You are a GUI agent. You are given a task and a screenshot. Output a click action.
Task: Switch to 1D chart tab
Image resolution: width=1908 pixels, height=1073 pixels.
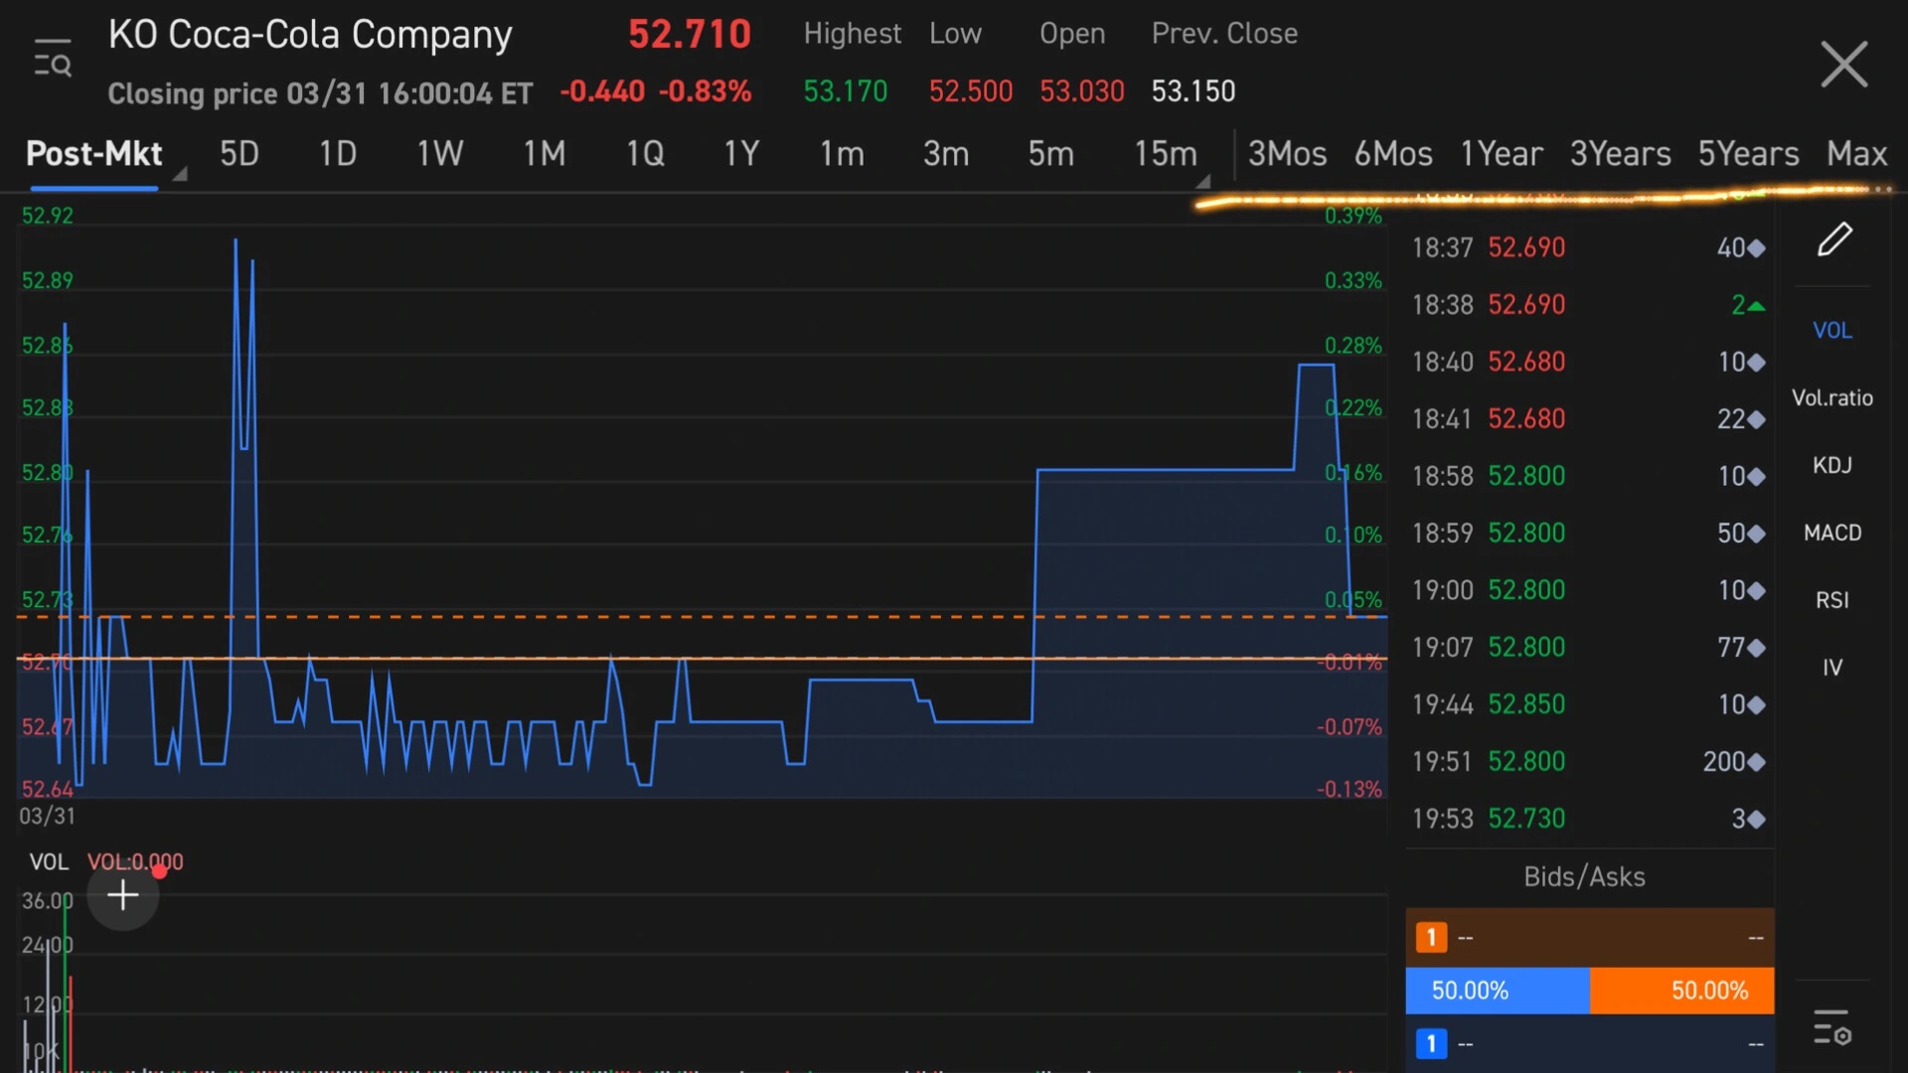(338, 154)
